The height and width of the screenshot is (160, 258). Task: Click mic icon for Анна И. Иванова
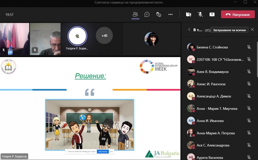click(249, 121)
